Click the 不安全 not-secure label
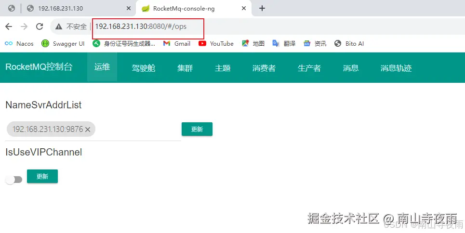The image size is (465, 233). point(77,26)
